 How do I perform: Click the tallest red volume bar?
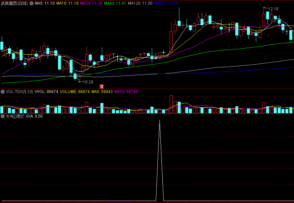pyautogui.click(x=171, y=104)
